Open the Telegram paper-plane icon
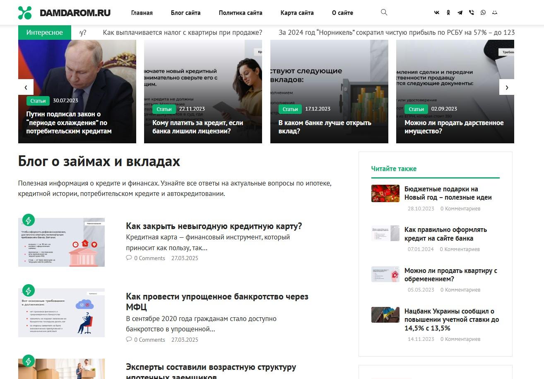 [x=460, y=13]
